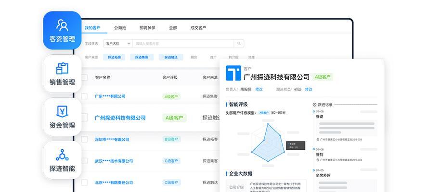The height and width of the screenshot is (192, 428).
Task: Click the A级客户 badge beside card title
Action: pos(323,77)
